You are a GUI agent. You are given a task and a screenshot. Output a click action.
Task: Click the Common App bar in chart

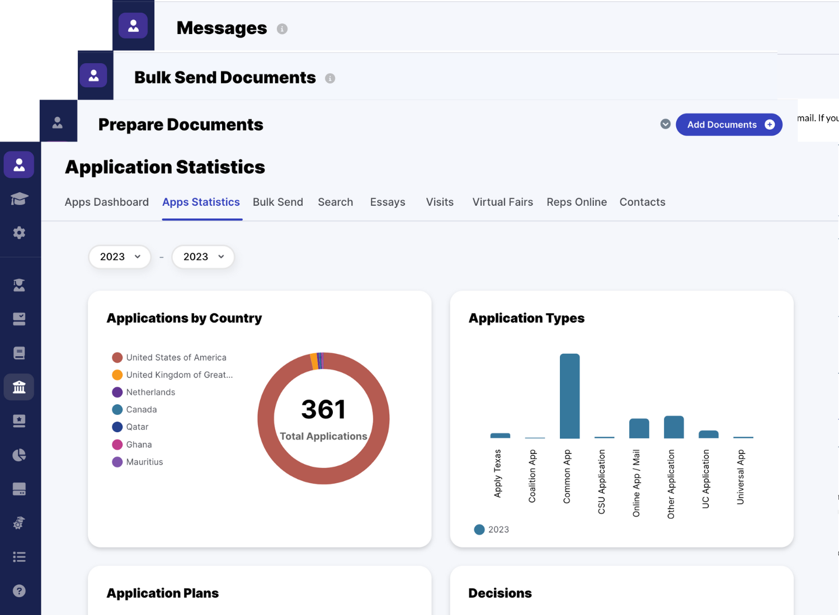pyautogui.click(x=569, y=396)
